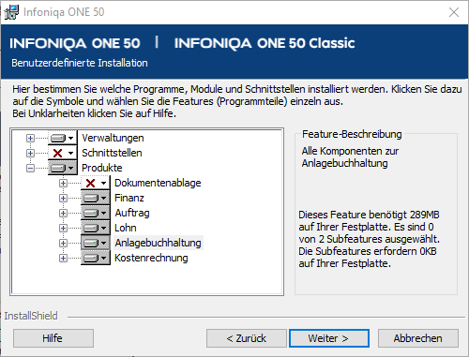Select the Auftrag feature label

pyautogui.click(x=132, y=213)
